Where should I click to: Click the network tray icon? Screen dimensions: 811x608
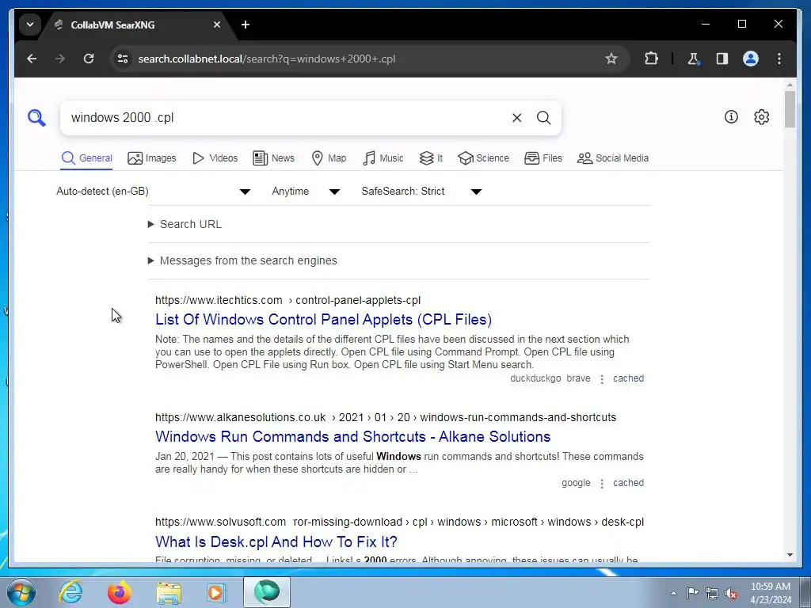click(712, 593)
